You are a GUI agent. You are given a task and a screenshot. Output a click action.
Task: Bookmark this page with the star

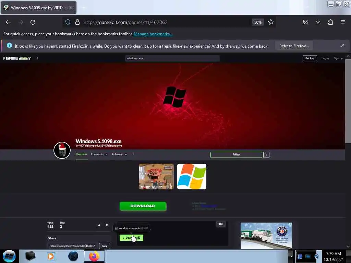tap(271, 22)
